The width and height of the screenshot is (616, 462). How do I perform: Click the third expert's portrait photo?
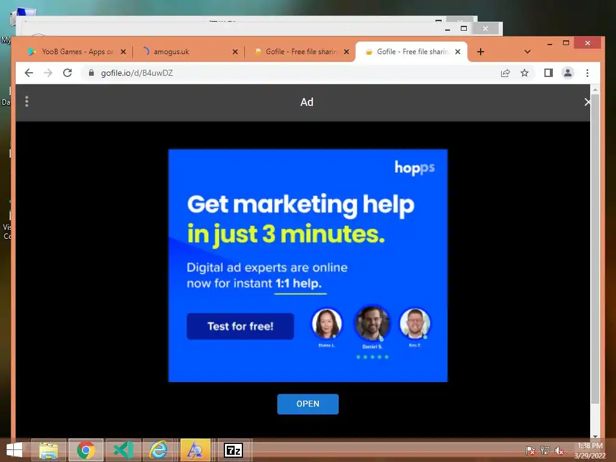(x=415, y=324)
